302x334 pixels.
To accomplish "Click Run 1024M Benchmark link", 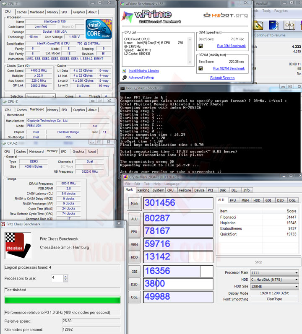I will tap(229, 68).
